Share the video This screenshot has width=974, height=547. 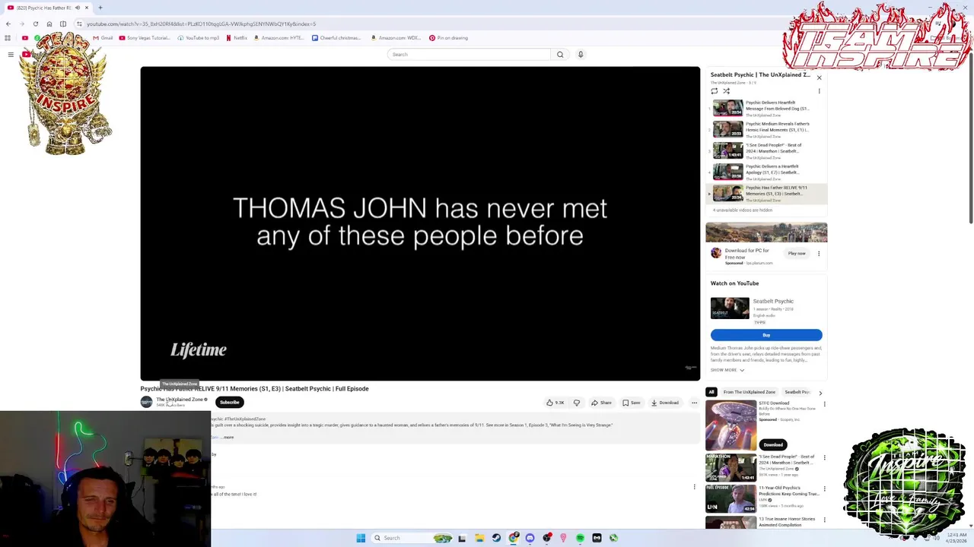(x=601, y=403)
